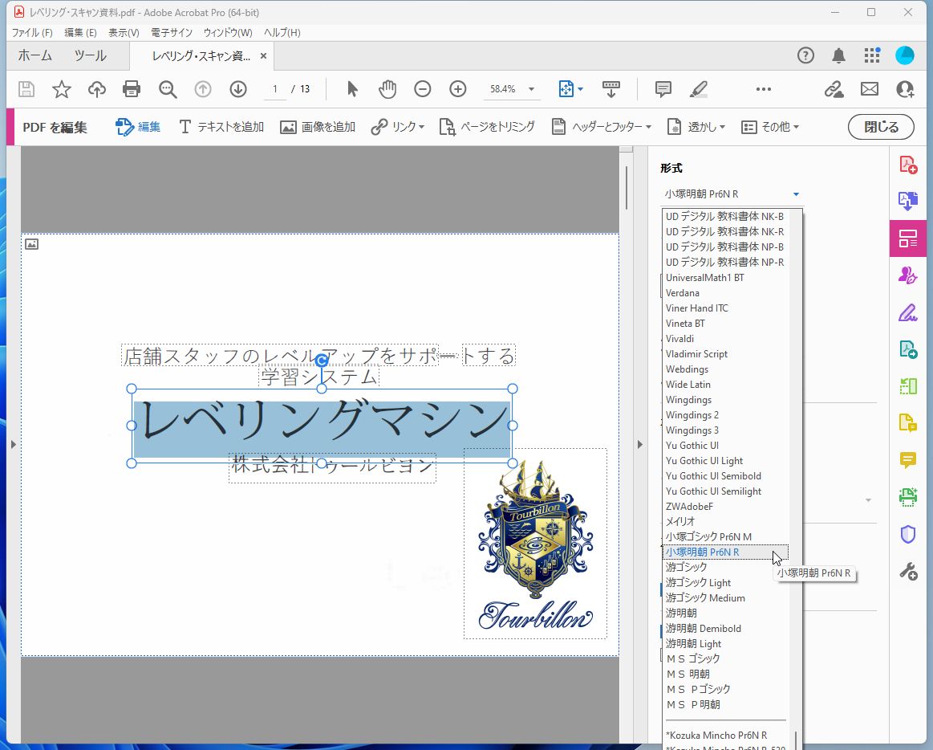Viewport: 933px width, 750px height.
Task: Open Protect shield tool in sidebar
Action: [x=908, y=534]
